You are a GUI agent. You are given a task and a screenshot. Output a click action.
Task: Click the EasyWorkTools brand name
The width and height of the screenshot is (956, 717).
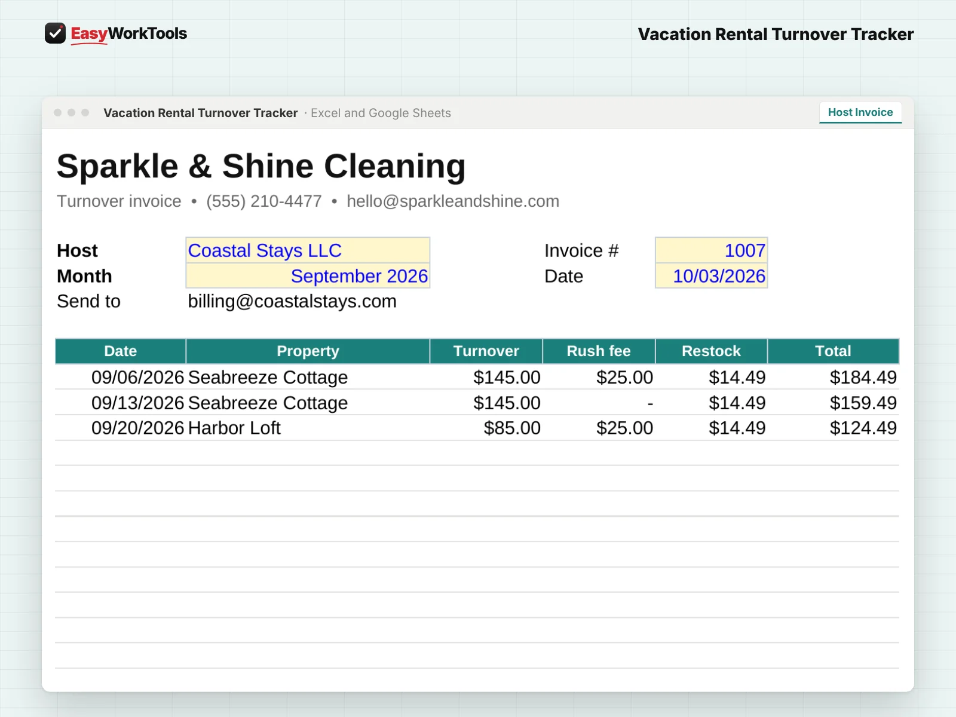click(129, 33)
